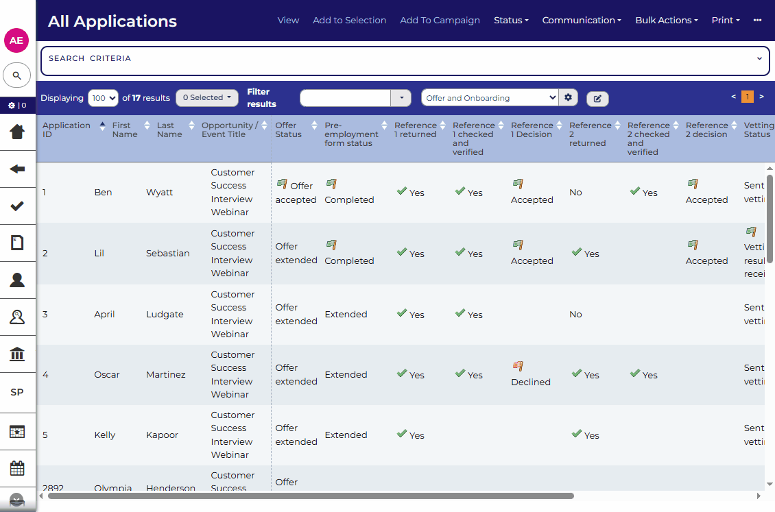Click the magnifier search button

point(17,75)
